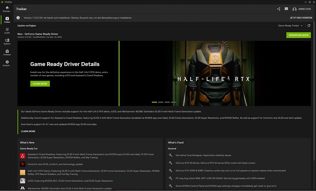The width and height of the screenshot is (316, 191).
Task: Click JETZT NEU STARTEN to restart
Action: (301, 18)
